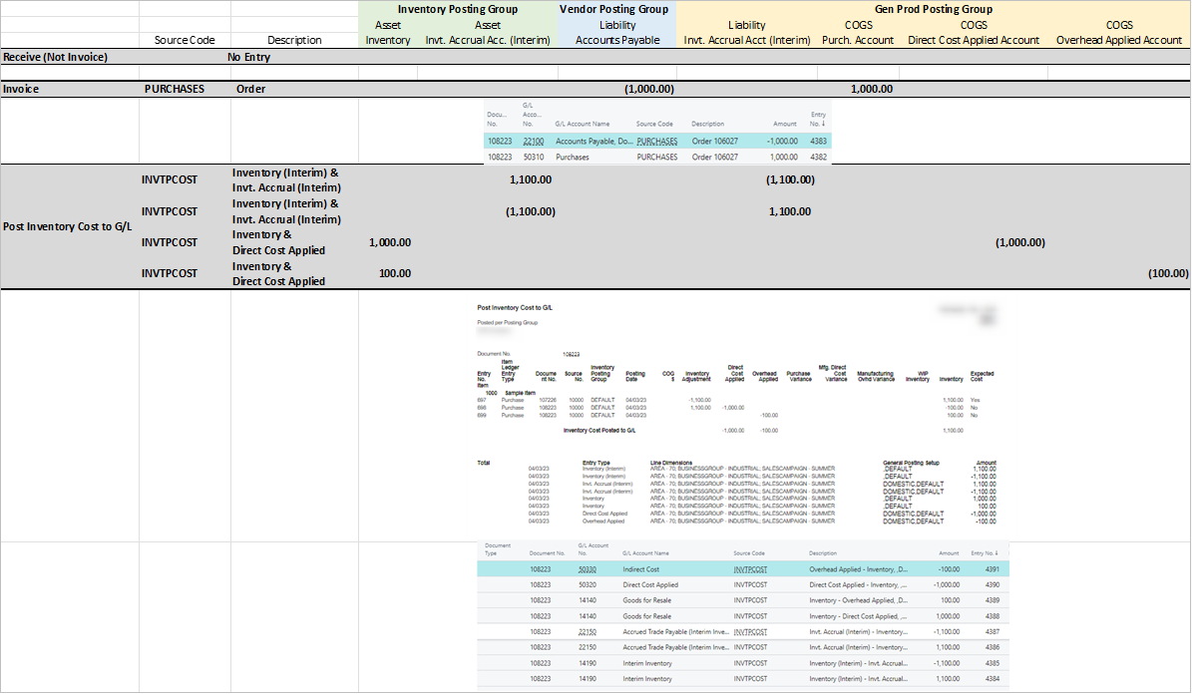Screen dimensions: 1192x694
Task: Select the 'Overhead Applied Account' header cell
Action: (x=1119, y=40)
